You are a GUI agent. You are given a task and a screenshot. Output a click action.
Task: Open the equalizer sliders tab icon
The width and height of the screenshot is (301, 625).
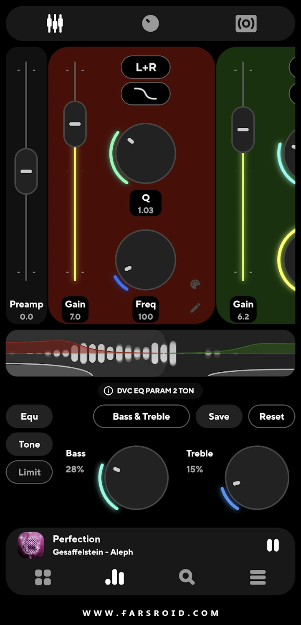tap(55, 23)
